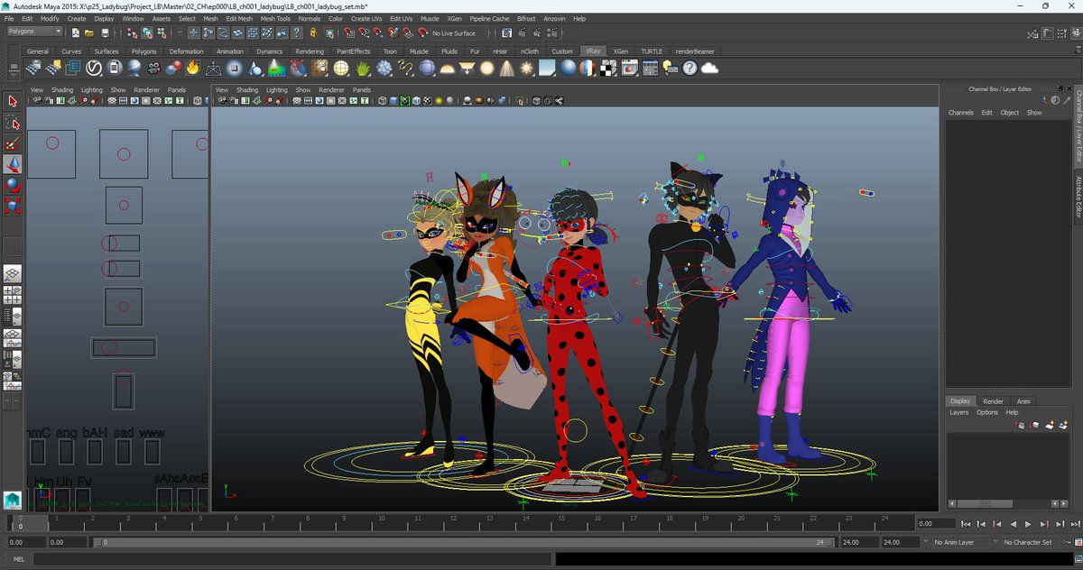Viewport: 1083px width, 570px height.
Task: Click the open scene folder icon
Action: pos(89,32)
